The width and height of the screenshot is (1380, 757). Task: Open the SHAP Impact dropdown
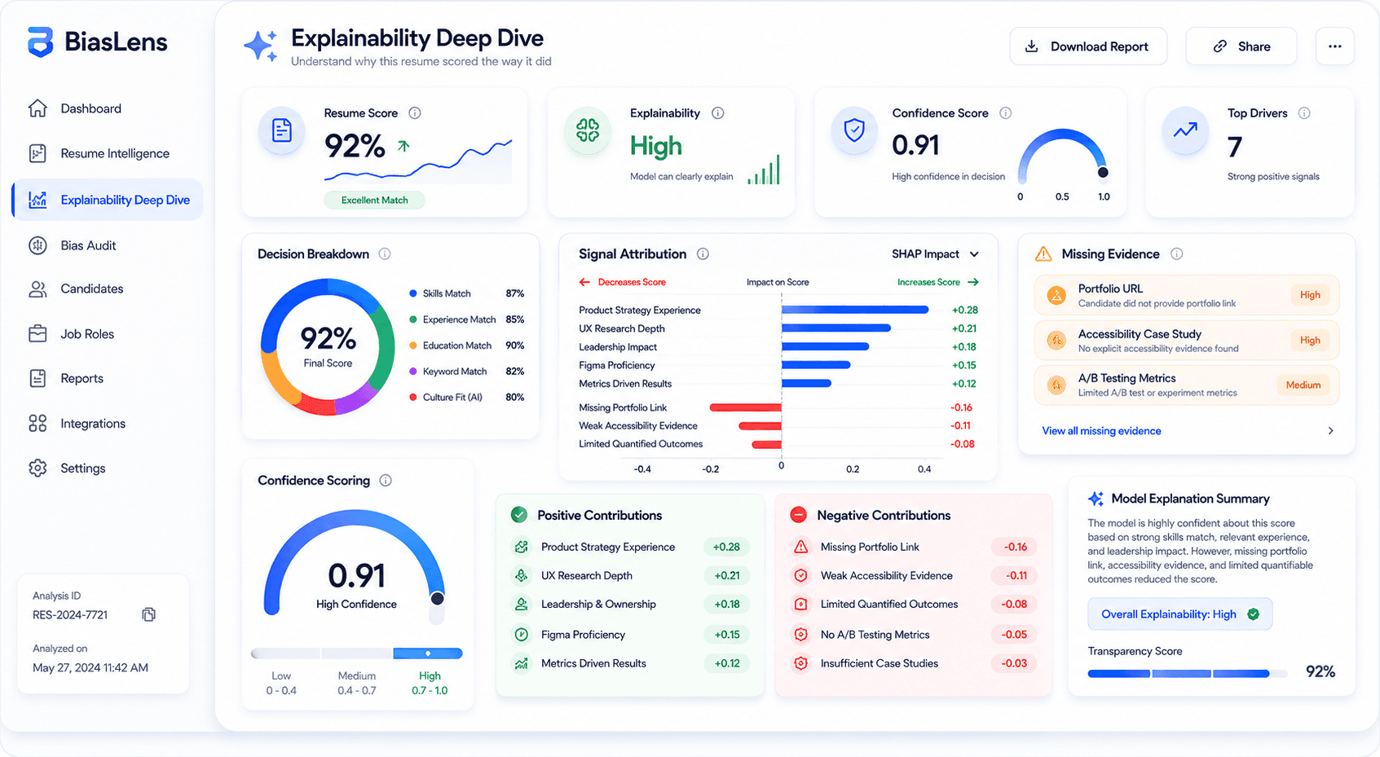935,254
